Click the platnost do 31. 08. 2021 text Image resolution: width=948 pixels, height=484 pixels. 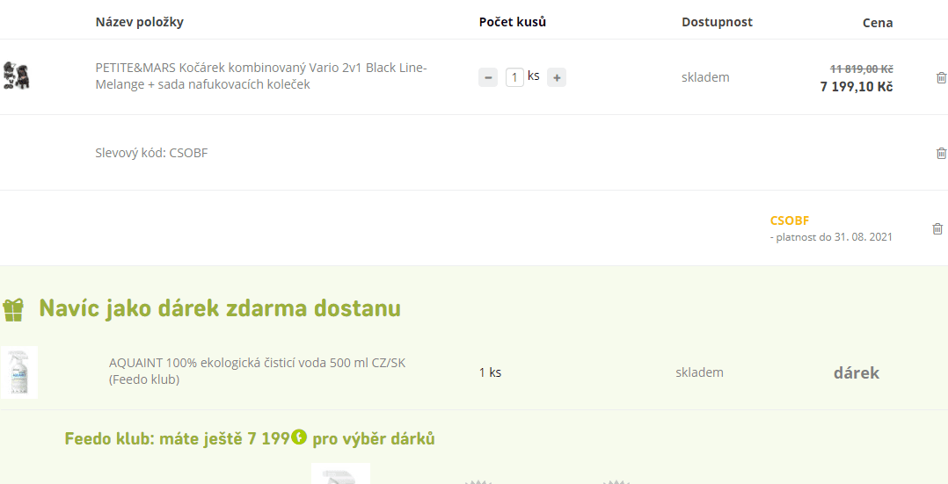(831, 237)
